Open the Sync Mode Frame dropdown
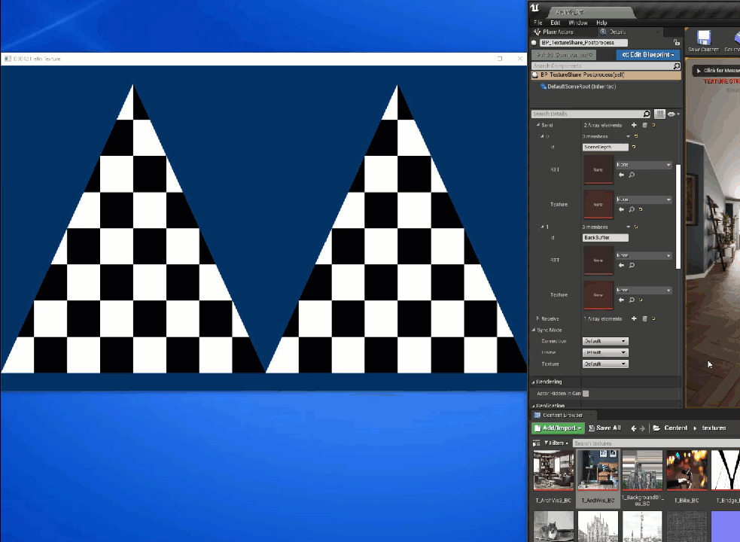Image resolution: width=740 pixels, height=542 pixels. (x=604, y=352)
